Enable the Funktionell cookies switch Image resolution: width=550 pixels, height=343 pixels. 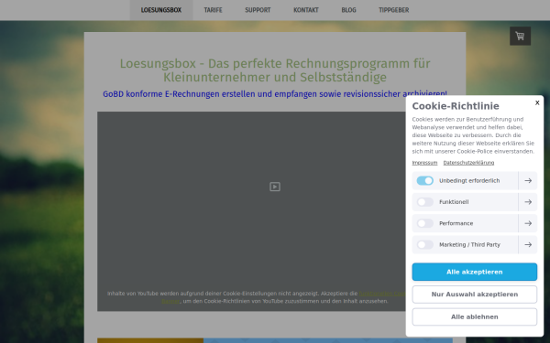point(424,202)
